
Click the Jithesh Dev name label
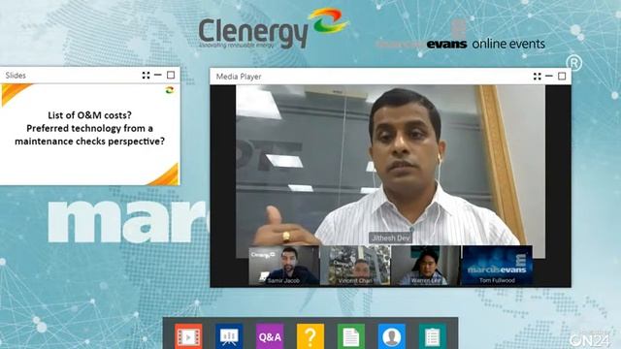(x=390, y=238)
